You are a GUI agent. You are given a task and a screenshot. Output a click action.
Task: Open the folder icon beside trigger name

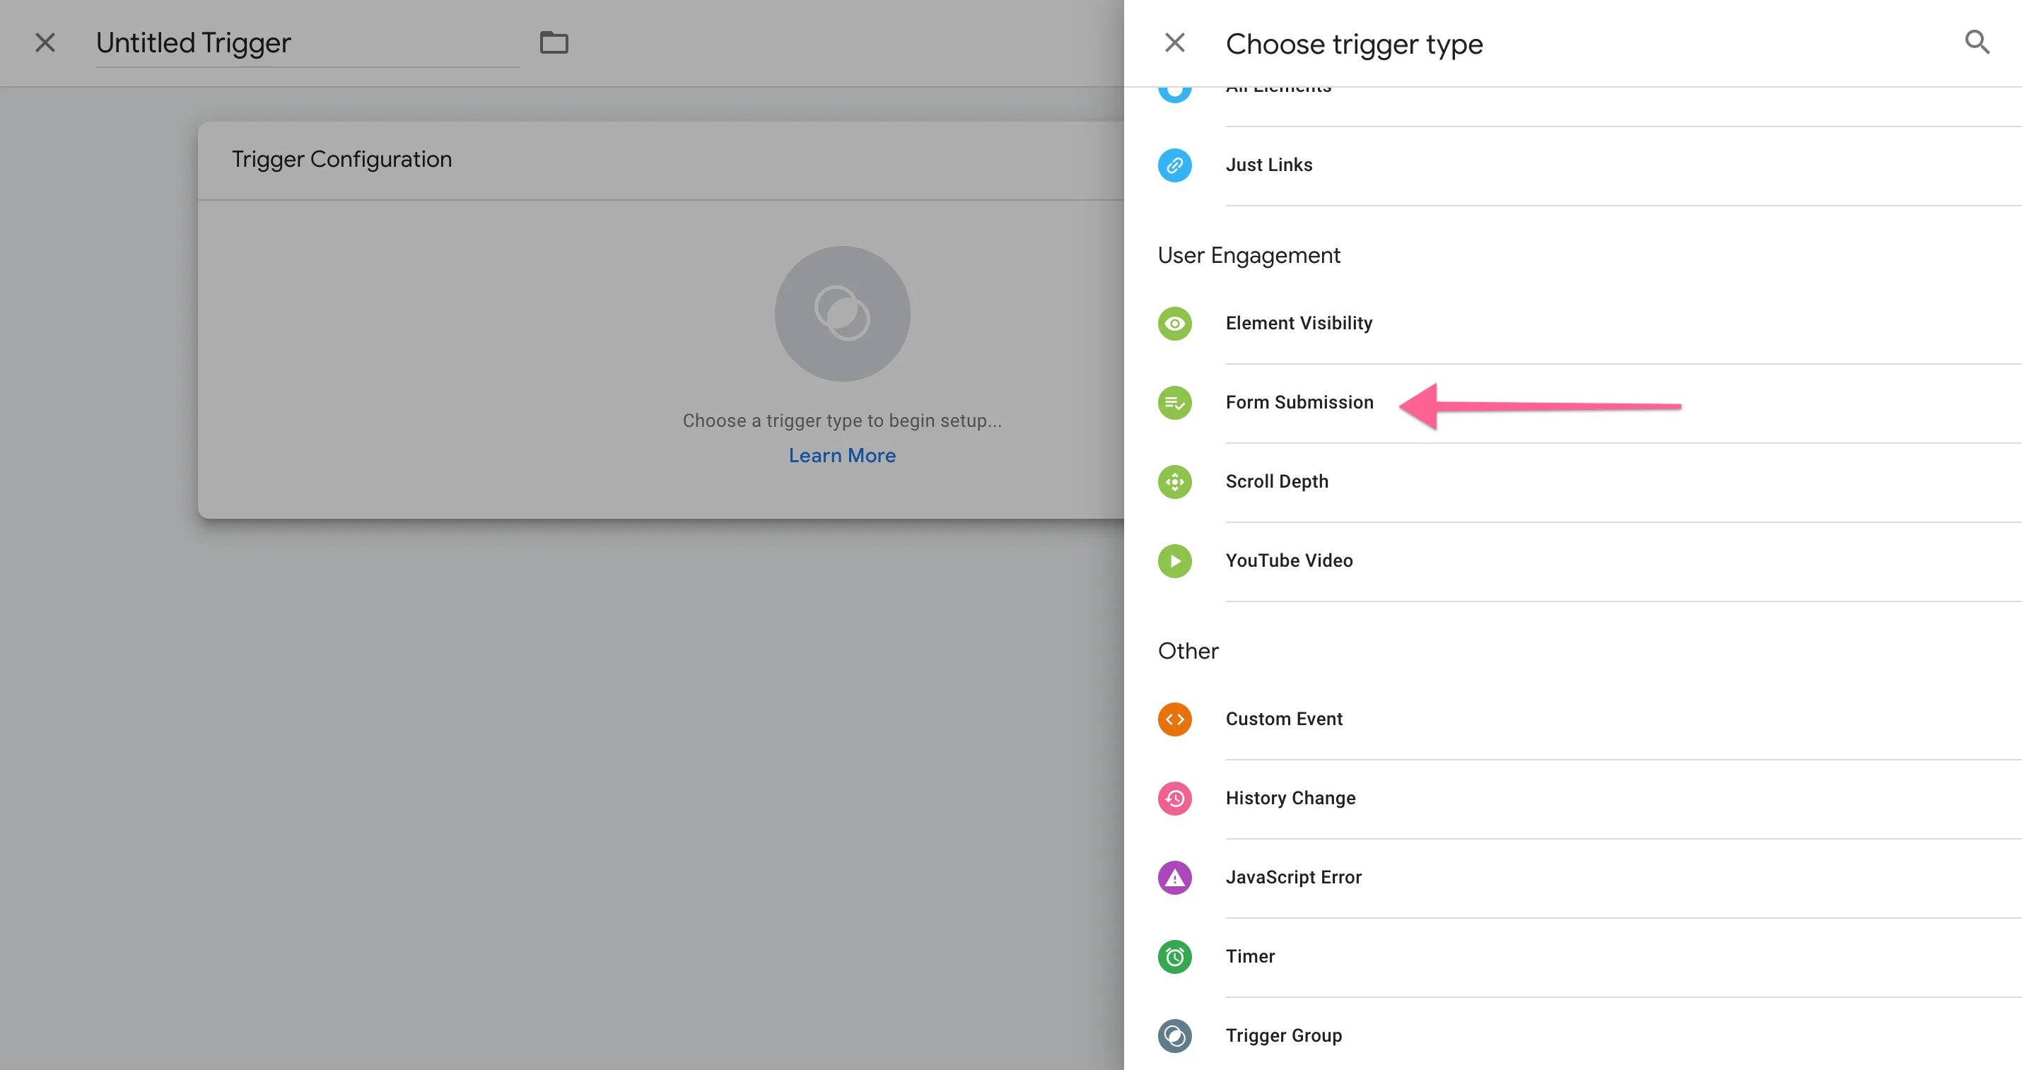[554, 42]
